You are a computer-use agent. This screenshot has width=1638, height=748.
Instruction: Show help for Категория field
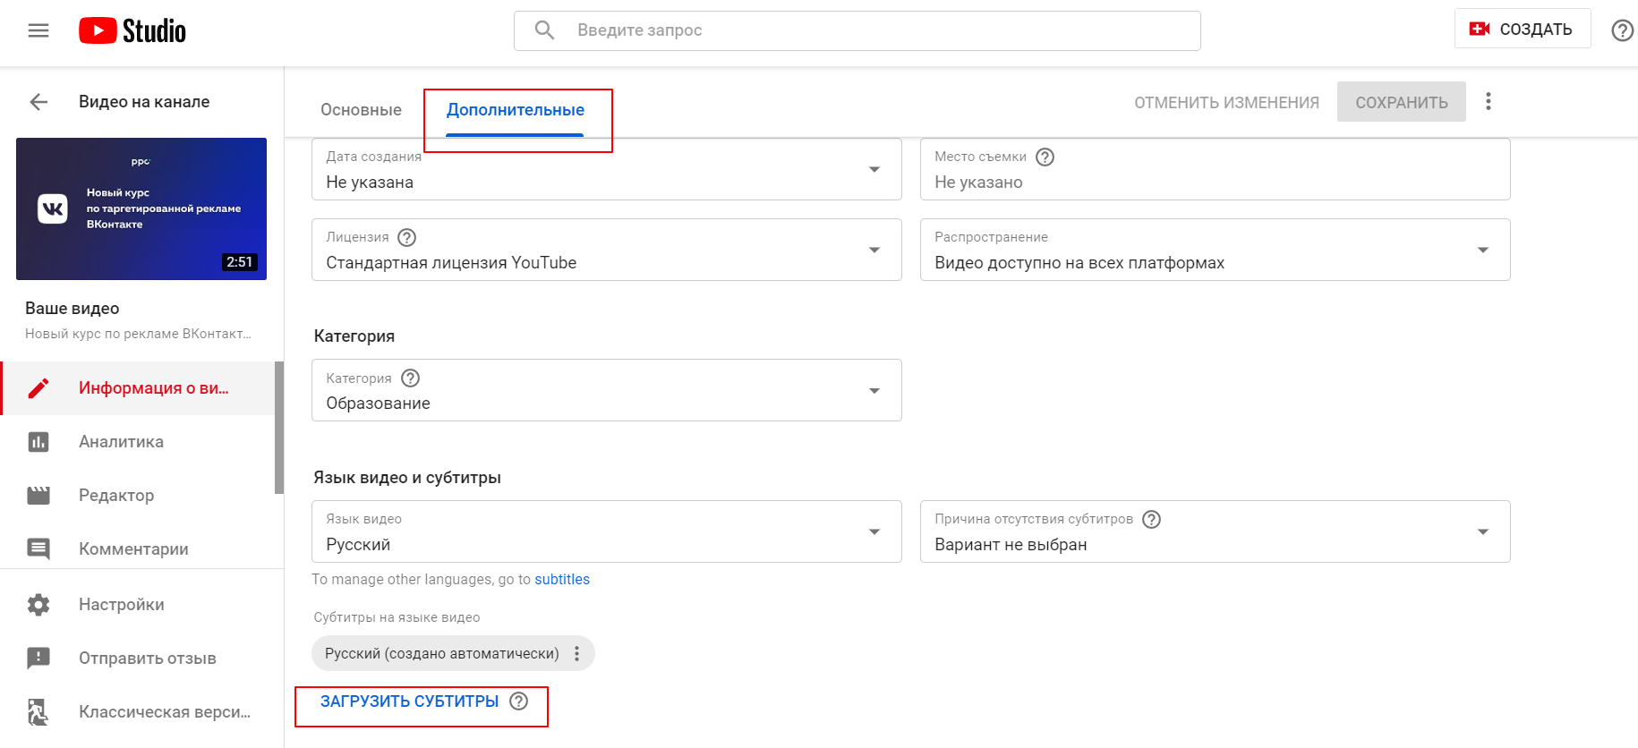[x=410, y=378]
